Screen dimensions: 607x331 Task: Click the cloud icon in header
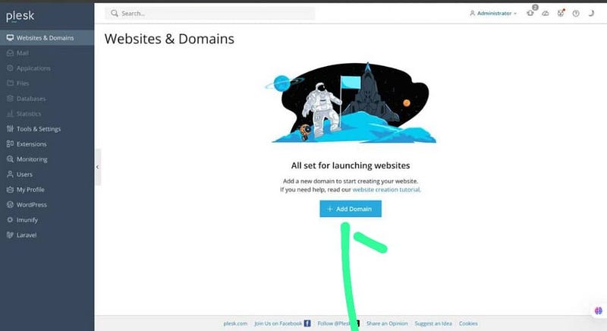coord(546,14)
